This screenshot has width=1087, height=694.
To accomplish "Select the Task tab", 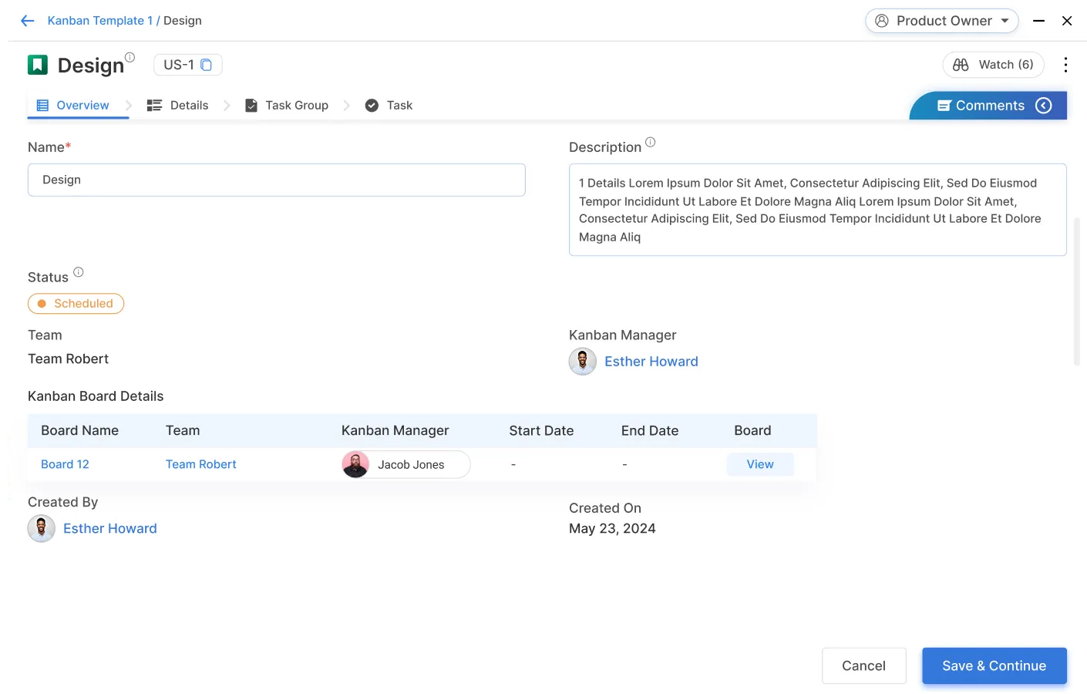I will pyautogui.click(x=399, y=105).
